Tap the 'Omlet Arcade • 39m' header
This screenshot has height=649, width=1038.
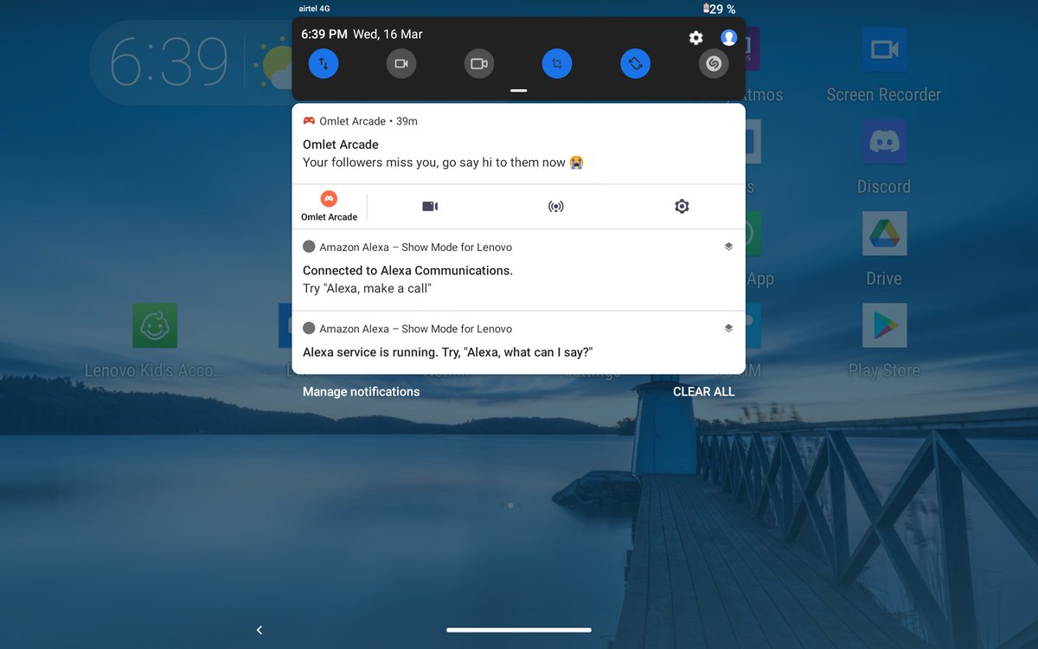click(x=360, y=121)
